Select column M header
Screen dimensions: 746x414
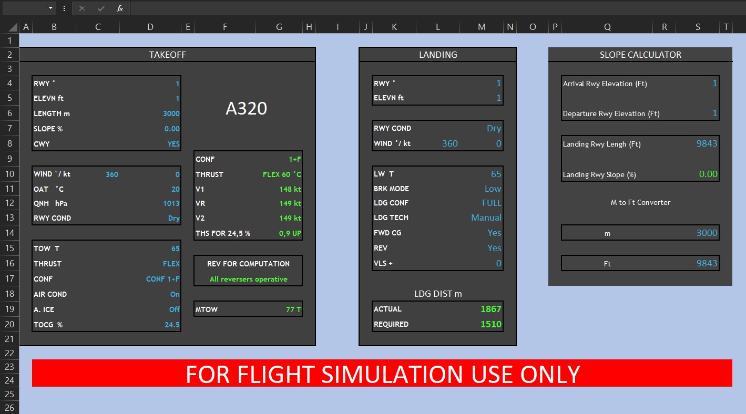[x=482, y=27]
